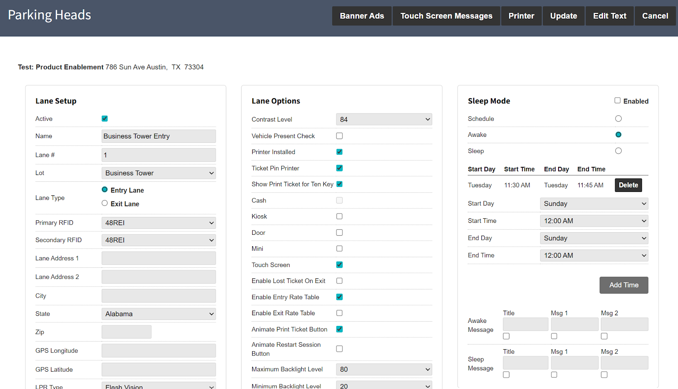Click the Update button
The image size is (678, 389).
click(564, 16)
